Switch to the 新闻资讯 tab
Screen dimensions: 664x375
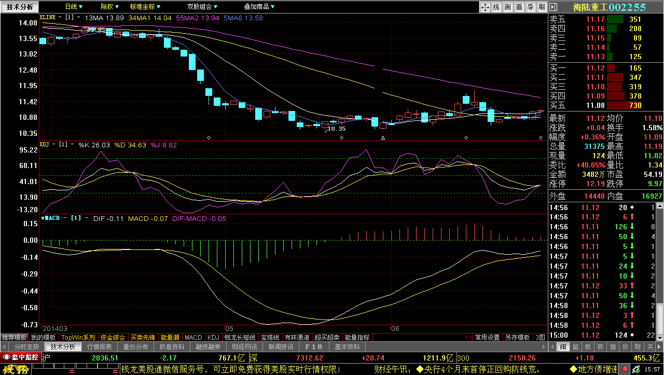point(281,346)
